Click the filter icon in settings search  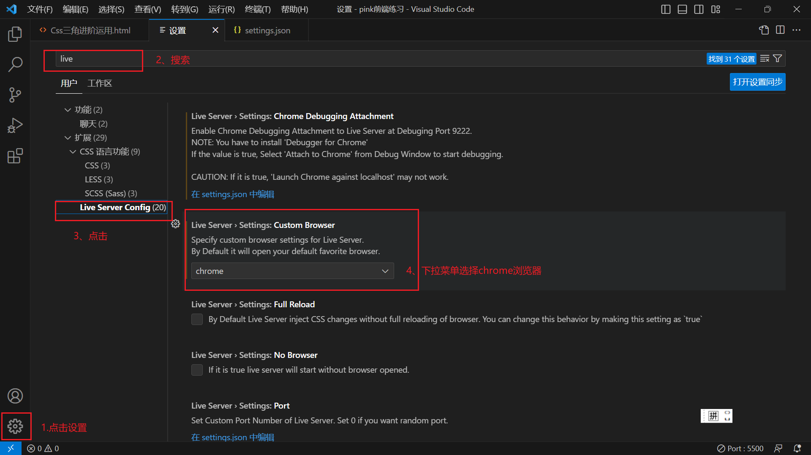[778, 58]
